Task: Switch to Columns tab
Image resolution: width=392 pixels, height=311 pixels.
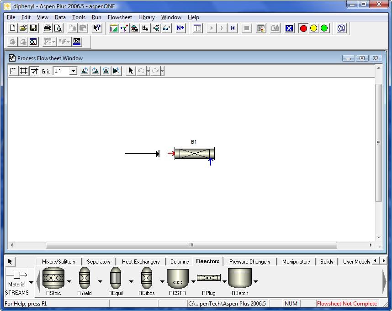Action: click(x=180, y=262)
